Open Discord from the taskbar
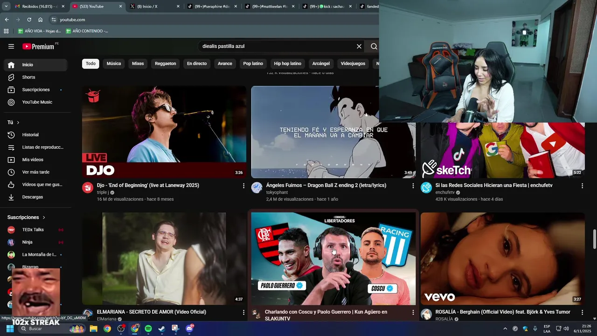Image resolution: width=597 pixels, height=336 pixels. coord(189,329)
